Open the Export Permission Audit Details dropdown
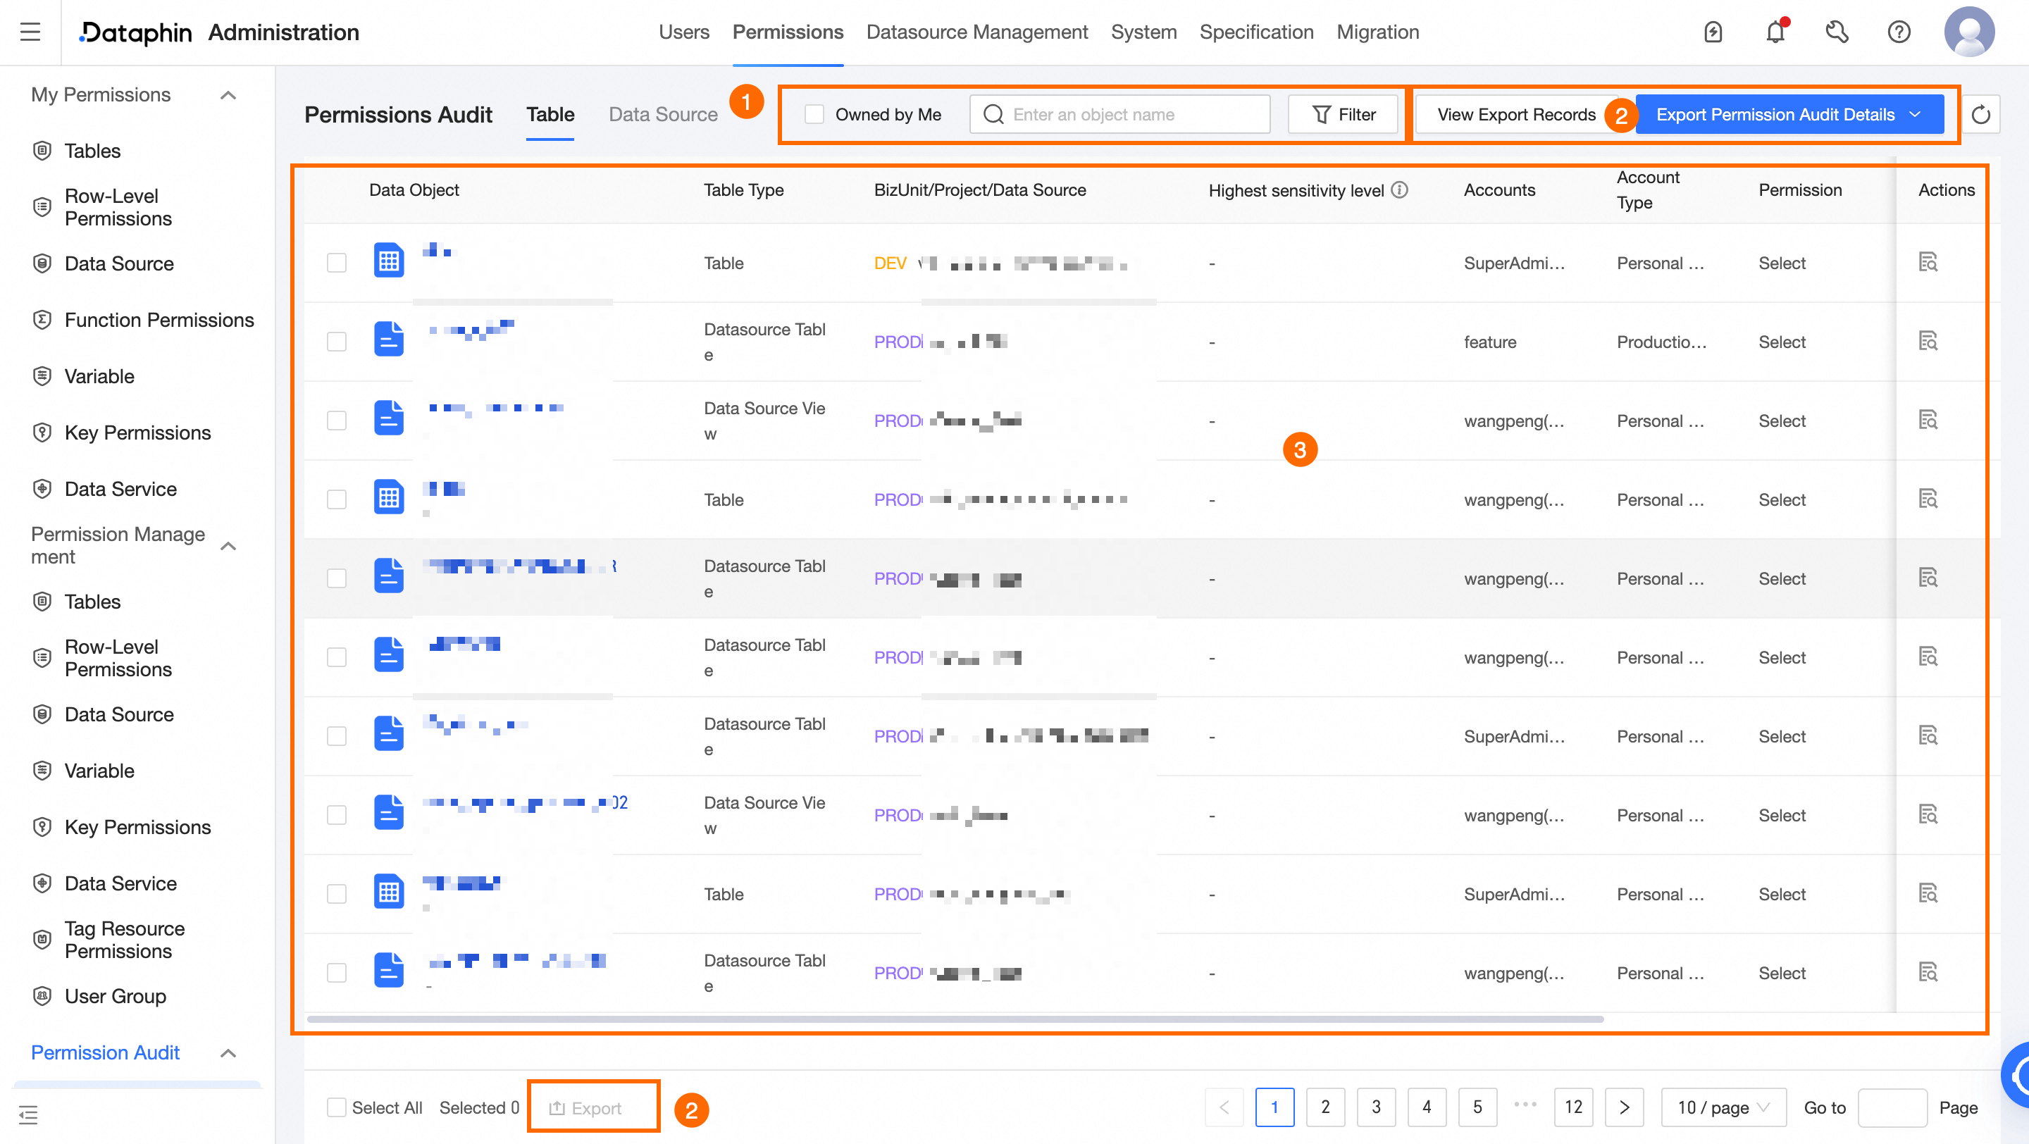Viewport: 2029px width, 1144px height. click(x=1789, y=115)
